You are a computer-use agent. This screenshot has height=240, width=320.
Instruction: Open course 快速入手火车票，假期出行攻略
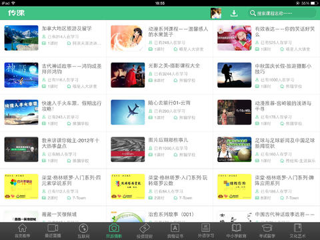(71, 106)
